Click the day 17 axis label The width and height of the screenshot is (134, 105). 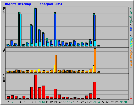coord(71,102)
